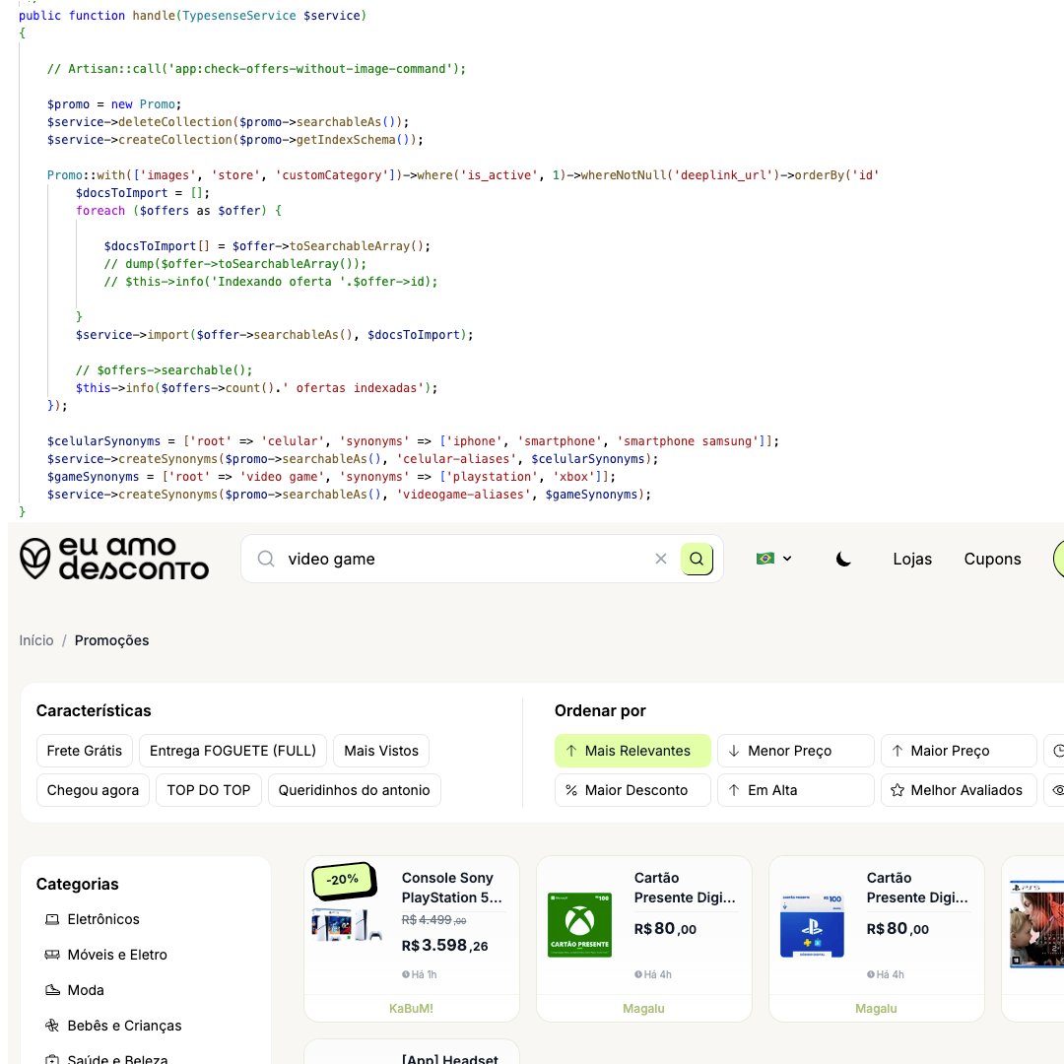Click the handle function signature line
Viewport: 1064px width, 1064px height.
[x=193, y=16]
